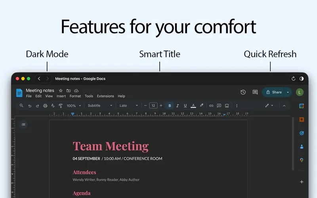Screen dimensions: 317x198
Task: Toggle bold formatting
Action: click(x=170, y=106)
